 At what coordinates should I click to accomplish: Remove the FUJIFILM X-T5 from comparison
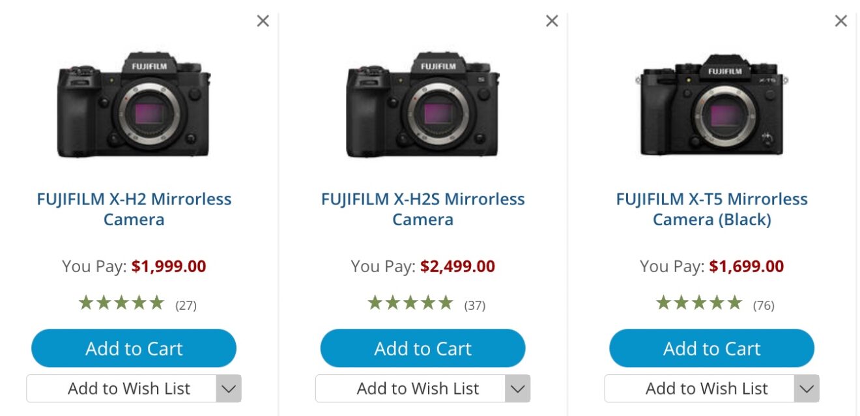(840, 20)
